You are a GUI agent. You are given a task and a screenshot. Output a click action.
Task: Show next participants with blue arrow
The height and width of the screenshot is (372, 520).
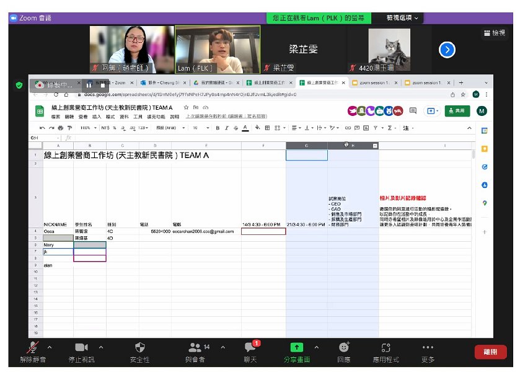click(447, 50)
